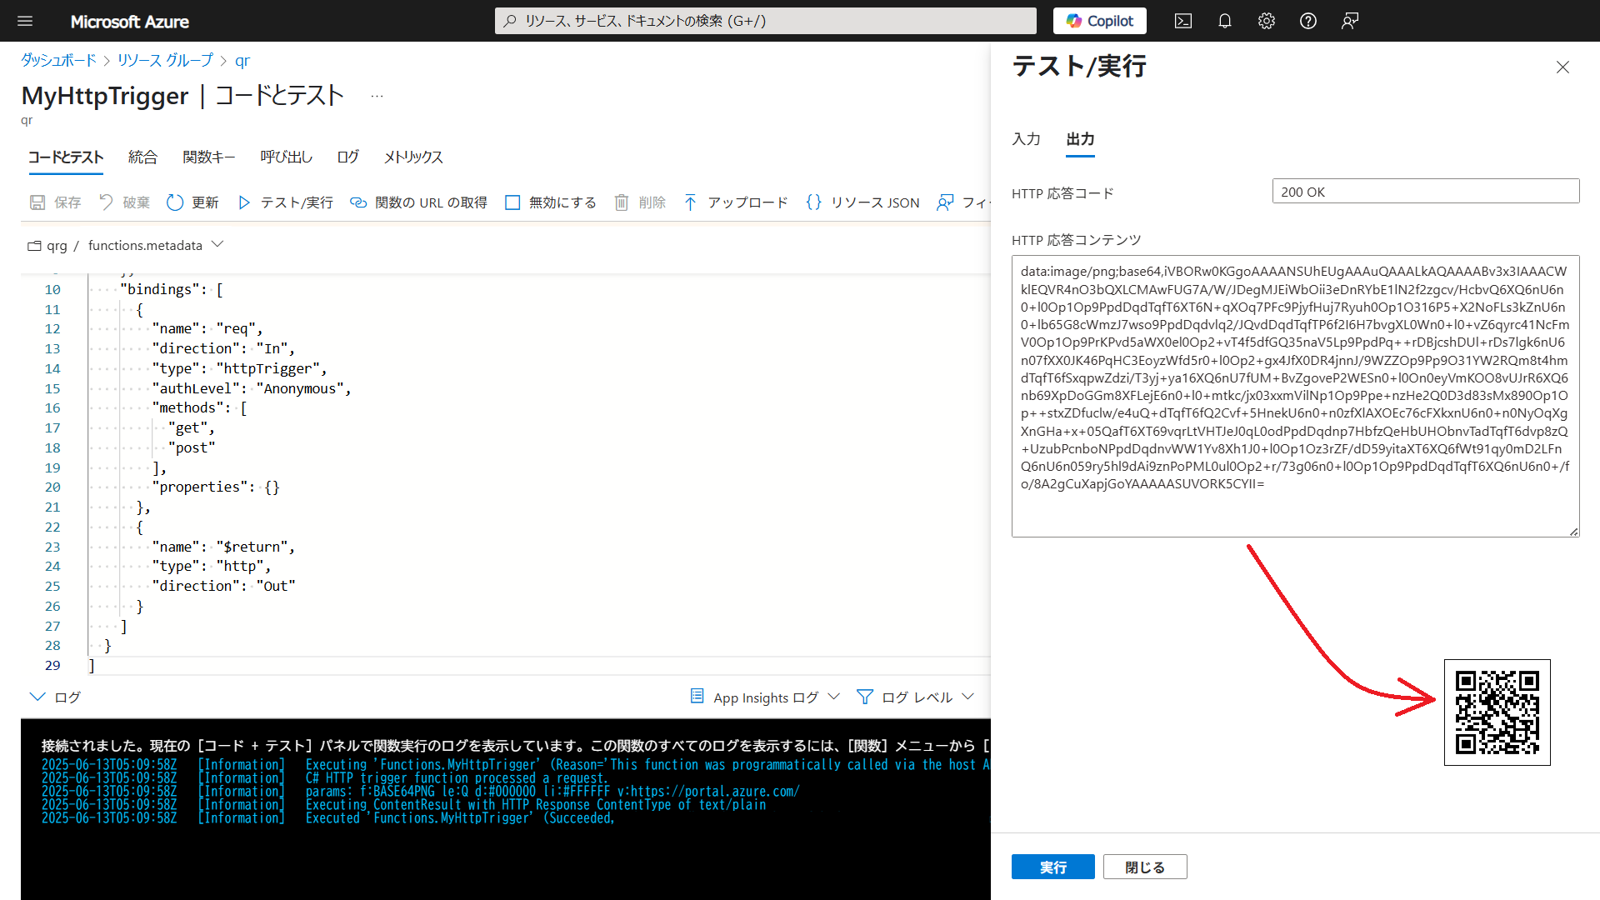This screenshot has width=1600, height=900.
Task: Click the Microsoft Azure home title
Action: [x=130, y=22]
